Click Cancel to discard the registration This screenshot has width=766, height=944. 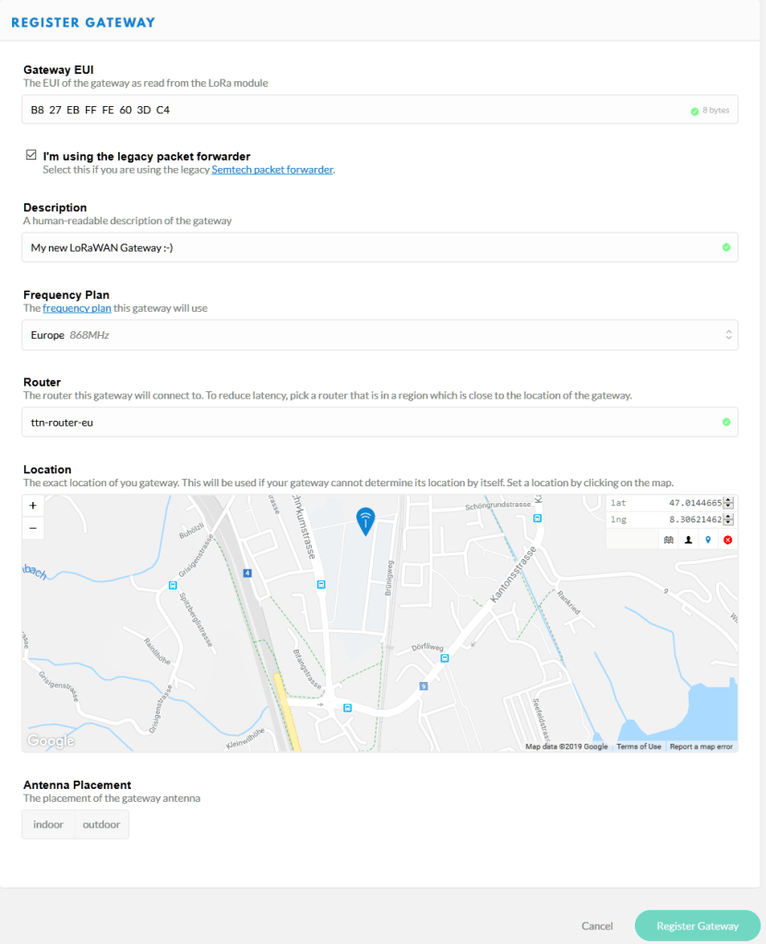pos(596,926)
